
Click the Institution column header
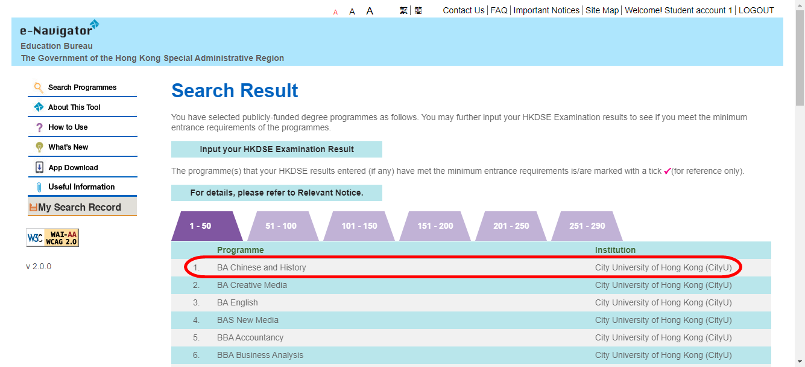tap(616, 250)
